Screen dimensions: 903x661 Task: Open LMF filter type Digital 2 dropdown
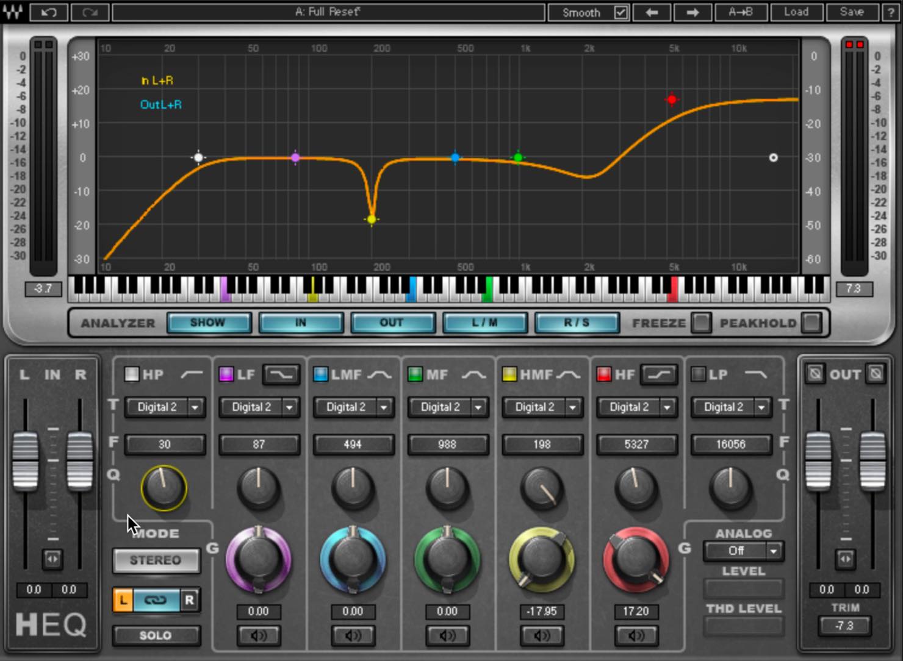coord(354,407)
